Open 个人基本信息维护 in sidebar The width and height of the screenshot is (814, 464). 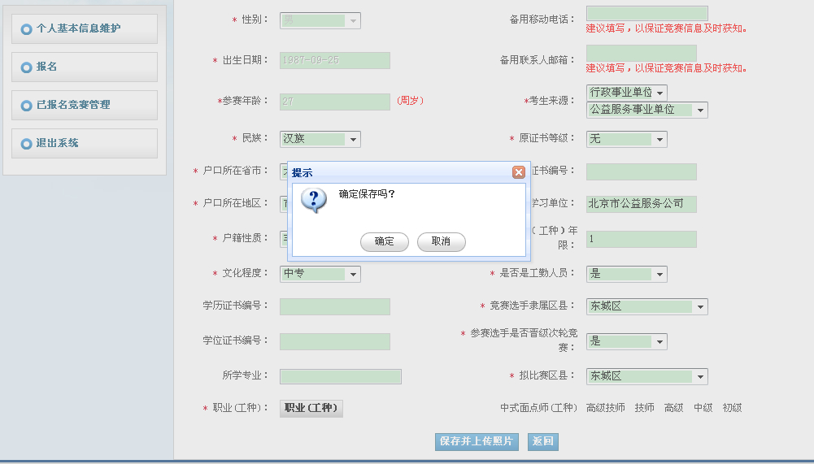pyautogui.click(x=85, y=28)
